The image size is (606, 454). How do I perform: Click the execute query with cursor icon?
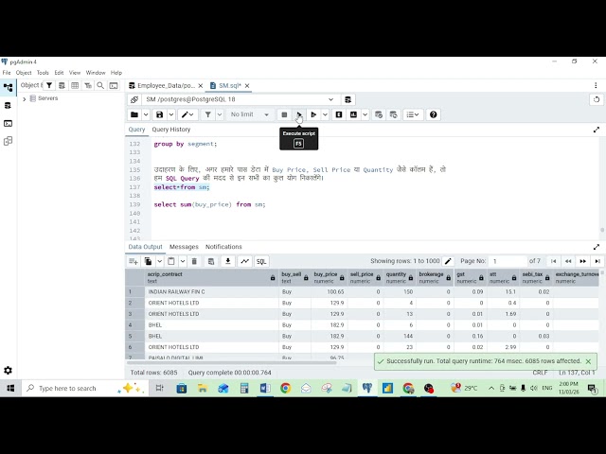313,114
